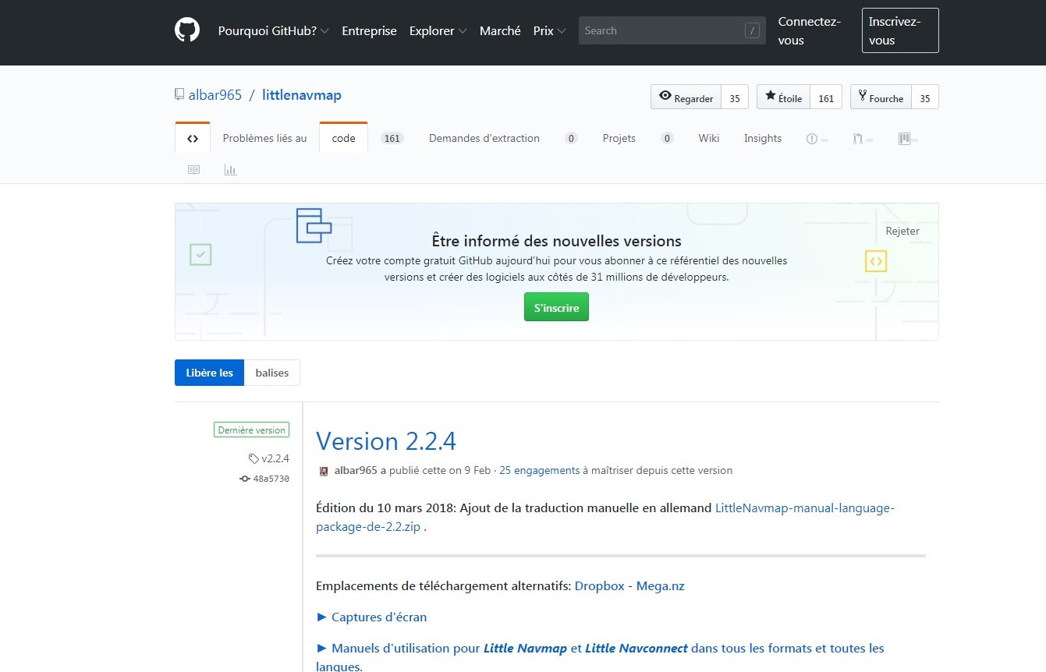
Task: Expand the Prix dropdown menu
Action: click(x=550, y=31)
